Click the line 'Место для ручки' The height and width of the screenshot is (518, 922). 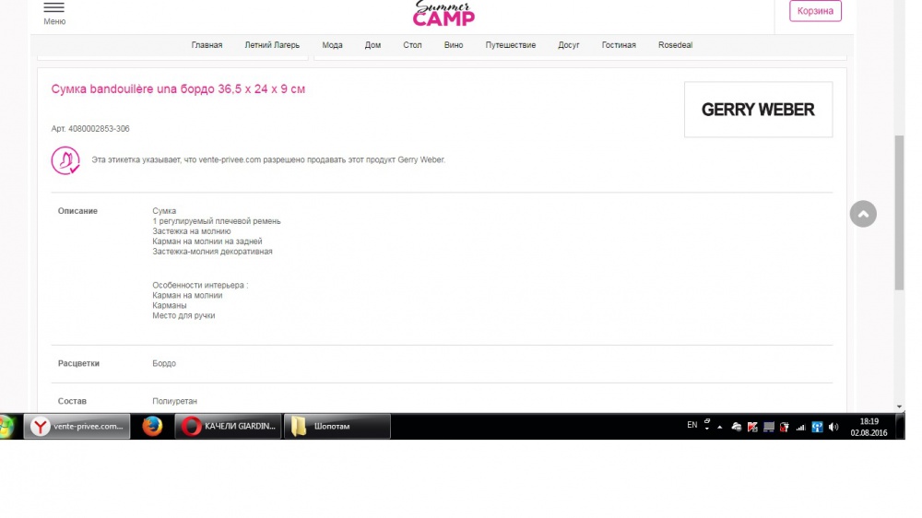point(183,316)
